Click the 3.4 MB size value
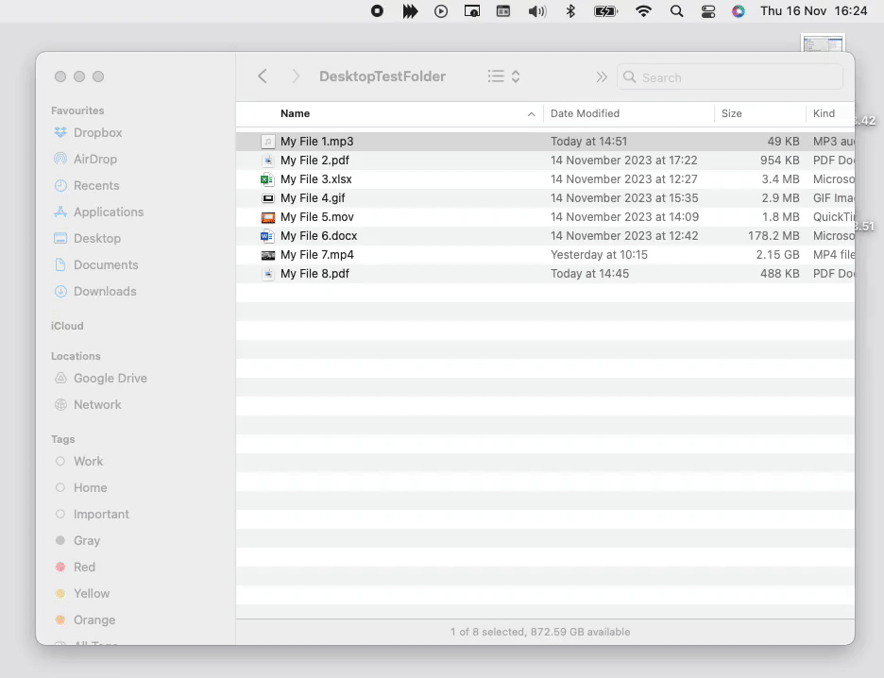Image resolution: width=884 pixels, height=678 pixels. [x=780, y=179]
